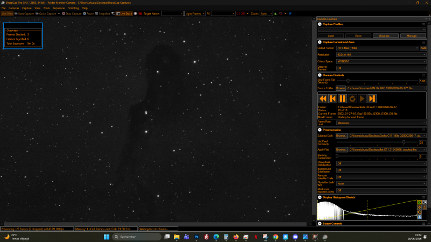Click the circular reload playback button

352,98
